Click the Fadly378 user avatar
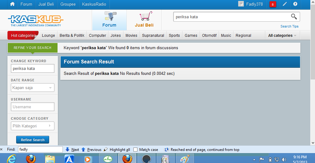The image size is (315, 163). (241, 4)
